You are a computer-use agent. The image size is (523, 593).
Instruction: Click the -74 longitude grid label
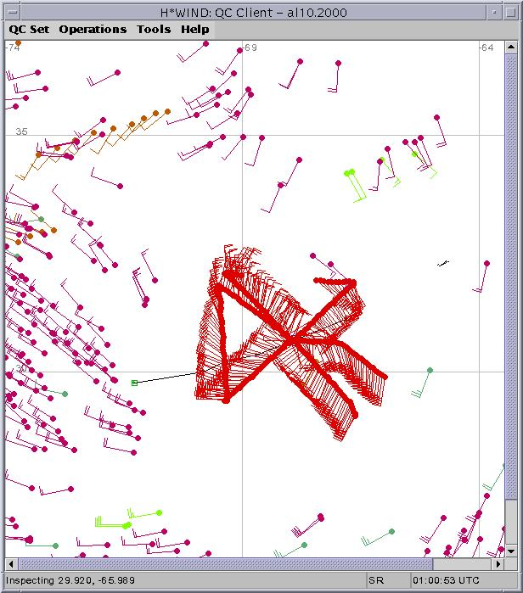tap(13, 48)
